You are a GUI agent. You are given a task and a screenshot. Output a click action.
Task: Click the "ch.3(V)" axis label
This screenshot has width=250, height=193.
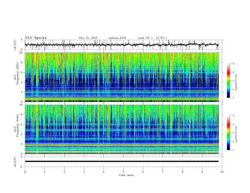(15, 162)
